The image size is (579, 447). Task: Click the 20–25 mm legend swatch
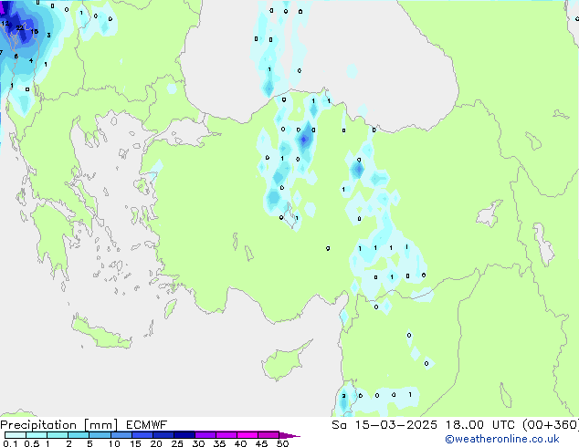click(163, 435)
